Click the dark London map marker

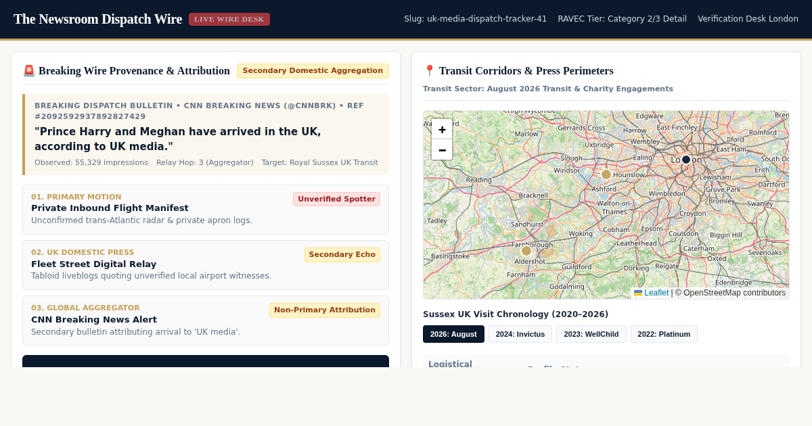(x=686, y=160)
